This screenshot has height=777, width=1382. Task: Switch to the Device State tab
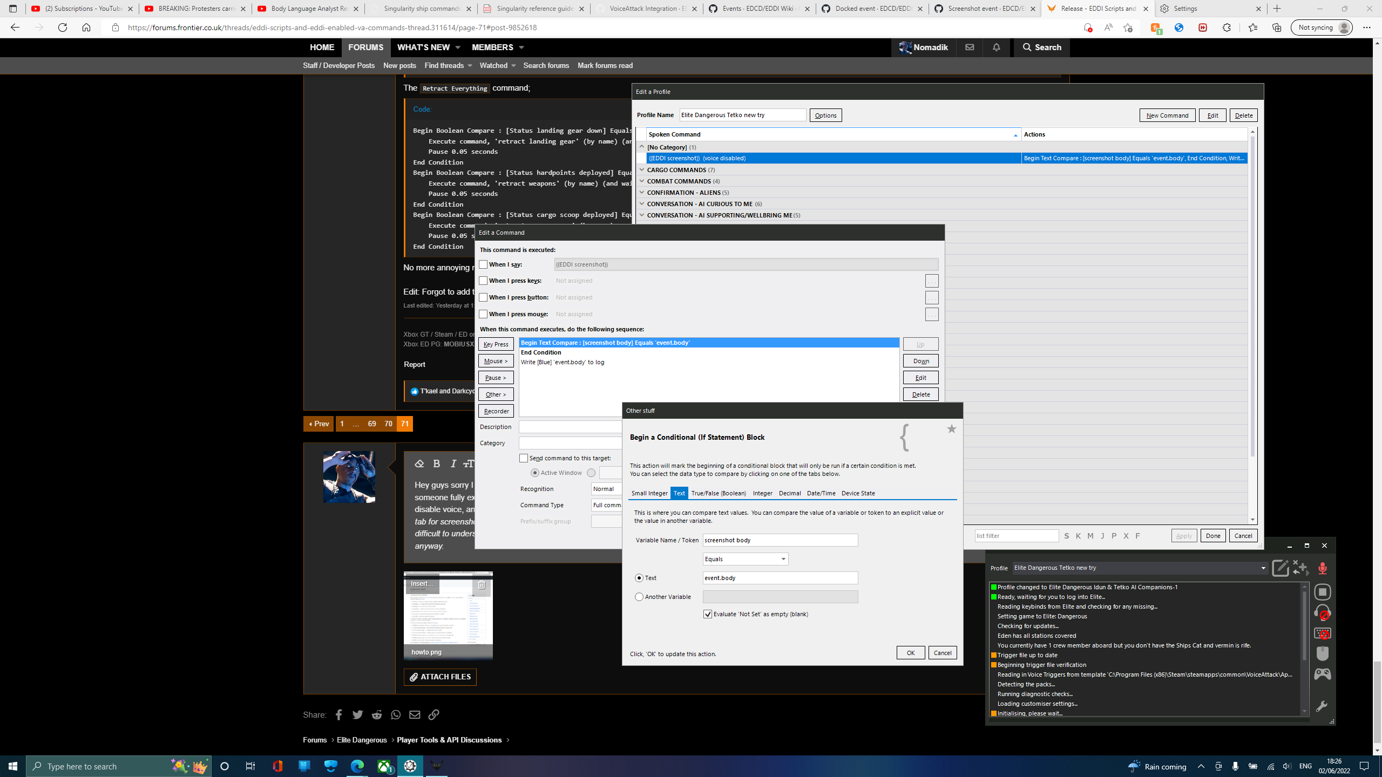coord(858,493)
